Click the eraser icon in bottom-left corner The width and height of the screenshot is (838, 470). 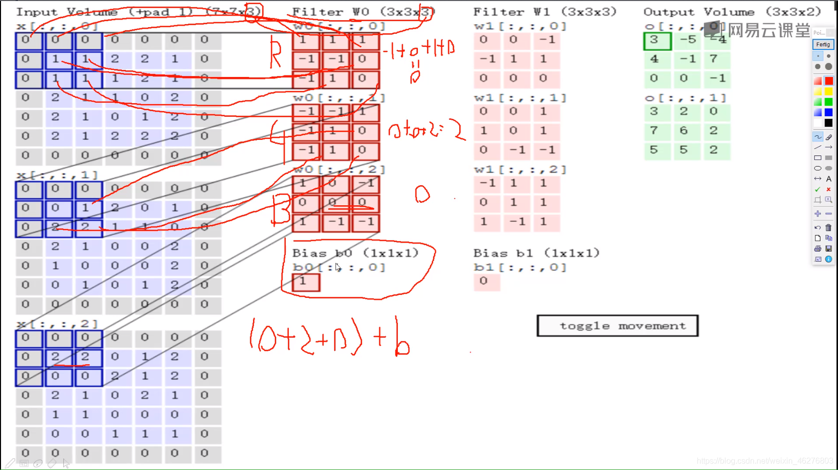click(52, 463)
